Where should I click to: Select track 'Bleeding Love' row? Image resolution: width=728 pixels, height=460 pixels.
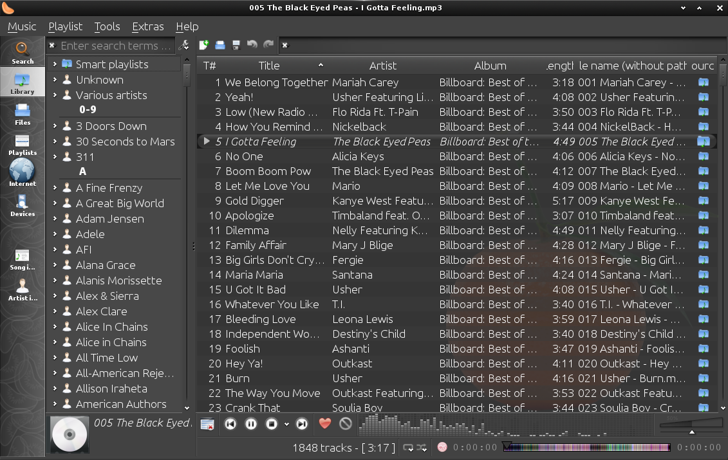point(457,319)
